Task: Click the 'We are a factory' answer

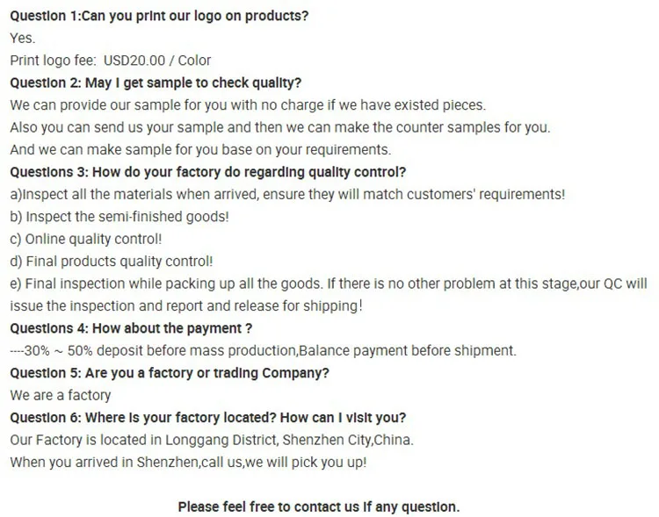Action: point(61,395)
